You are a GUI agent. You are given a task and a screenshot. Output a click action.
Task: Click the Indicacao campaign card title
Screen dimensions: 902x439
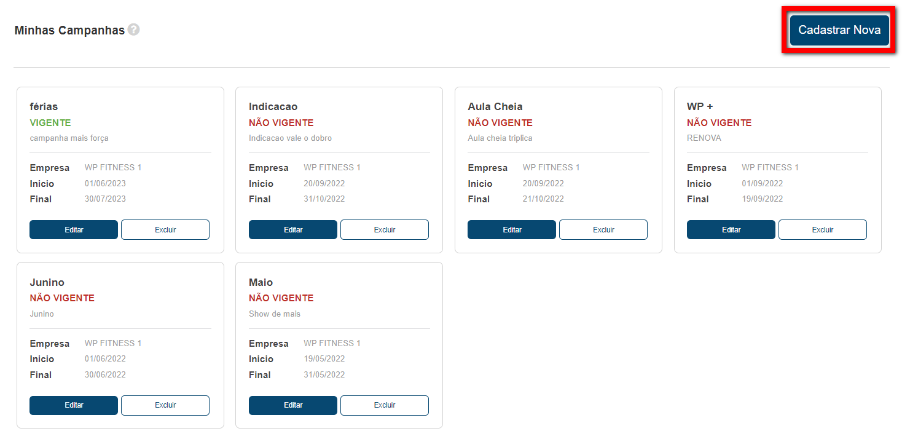tap(273, 107)
